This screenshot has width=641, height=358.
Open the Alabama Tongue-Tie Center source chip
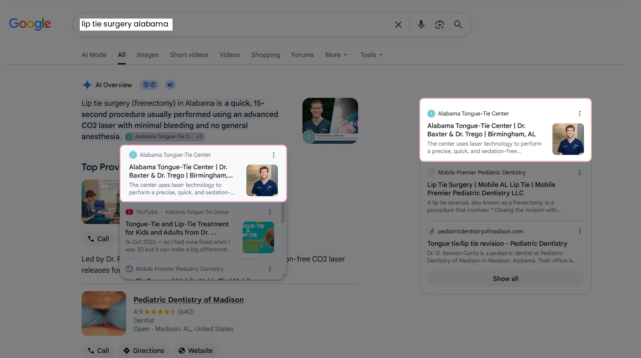[x=165, y=137]
